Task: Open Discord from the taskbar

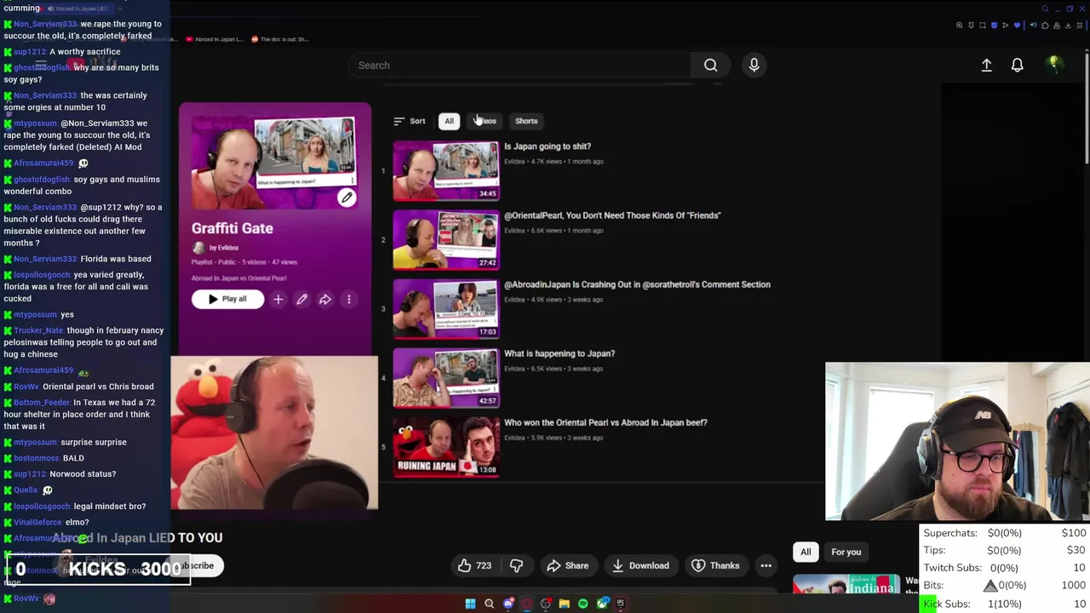Action: pyautogui.click(x=508, y=604)
